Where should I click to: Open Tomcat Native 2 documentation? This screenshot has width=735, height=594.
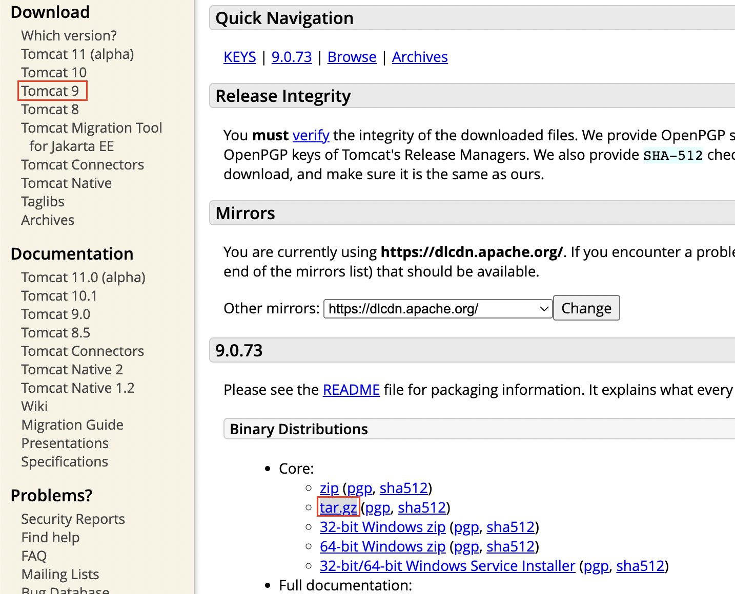click(72, 369)
